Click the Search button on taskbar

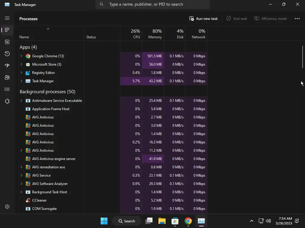point(127,221)
